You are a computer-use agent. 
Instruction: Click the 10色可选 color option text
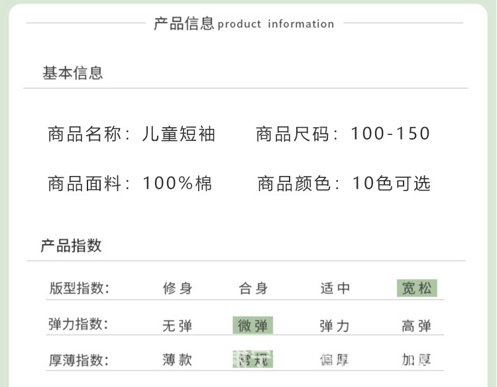click(x=391, y=183)
